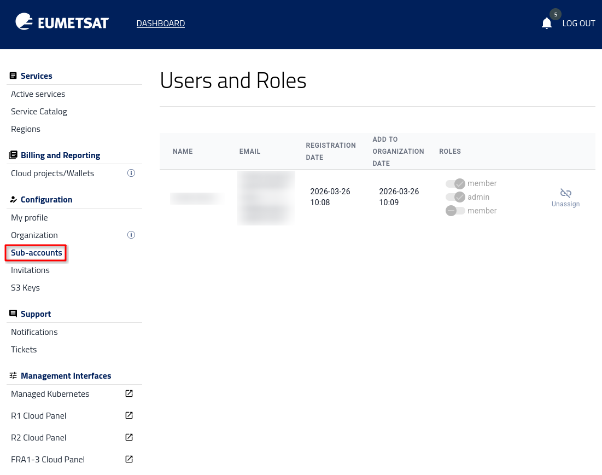Click the ROLES column header
602x475 pixels.
click(449, 152)
